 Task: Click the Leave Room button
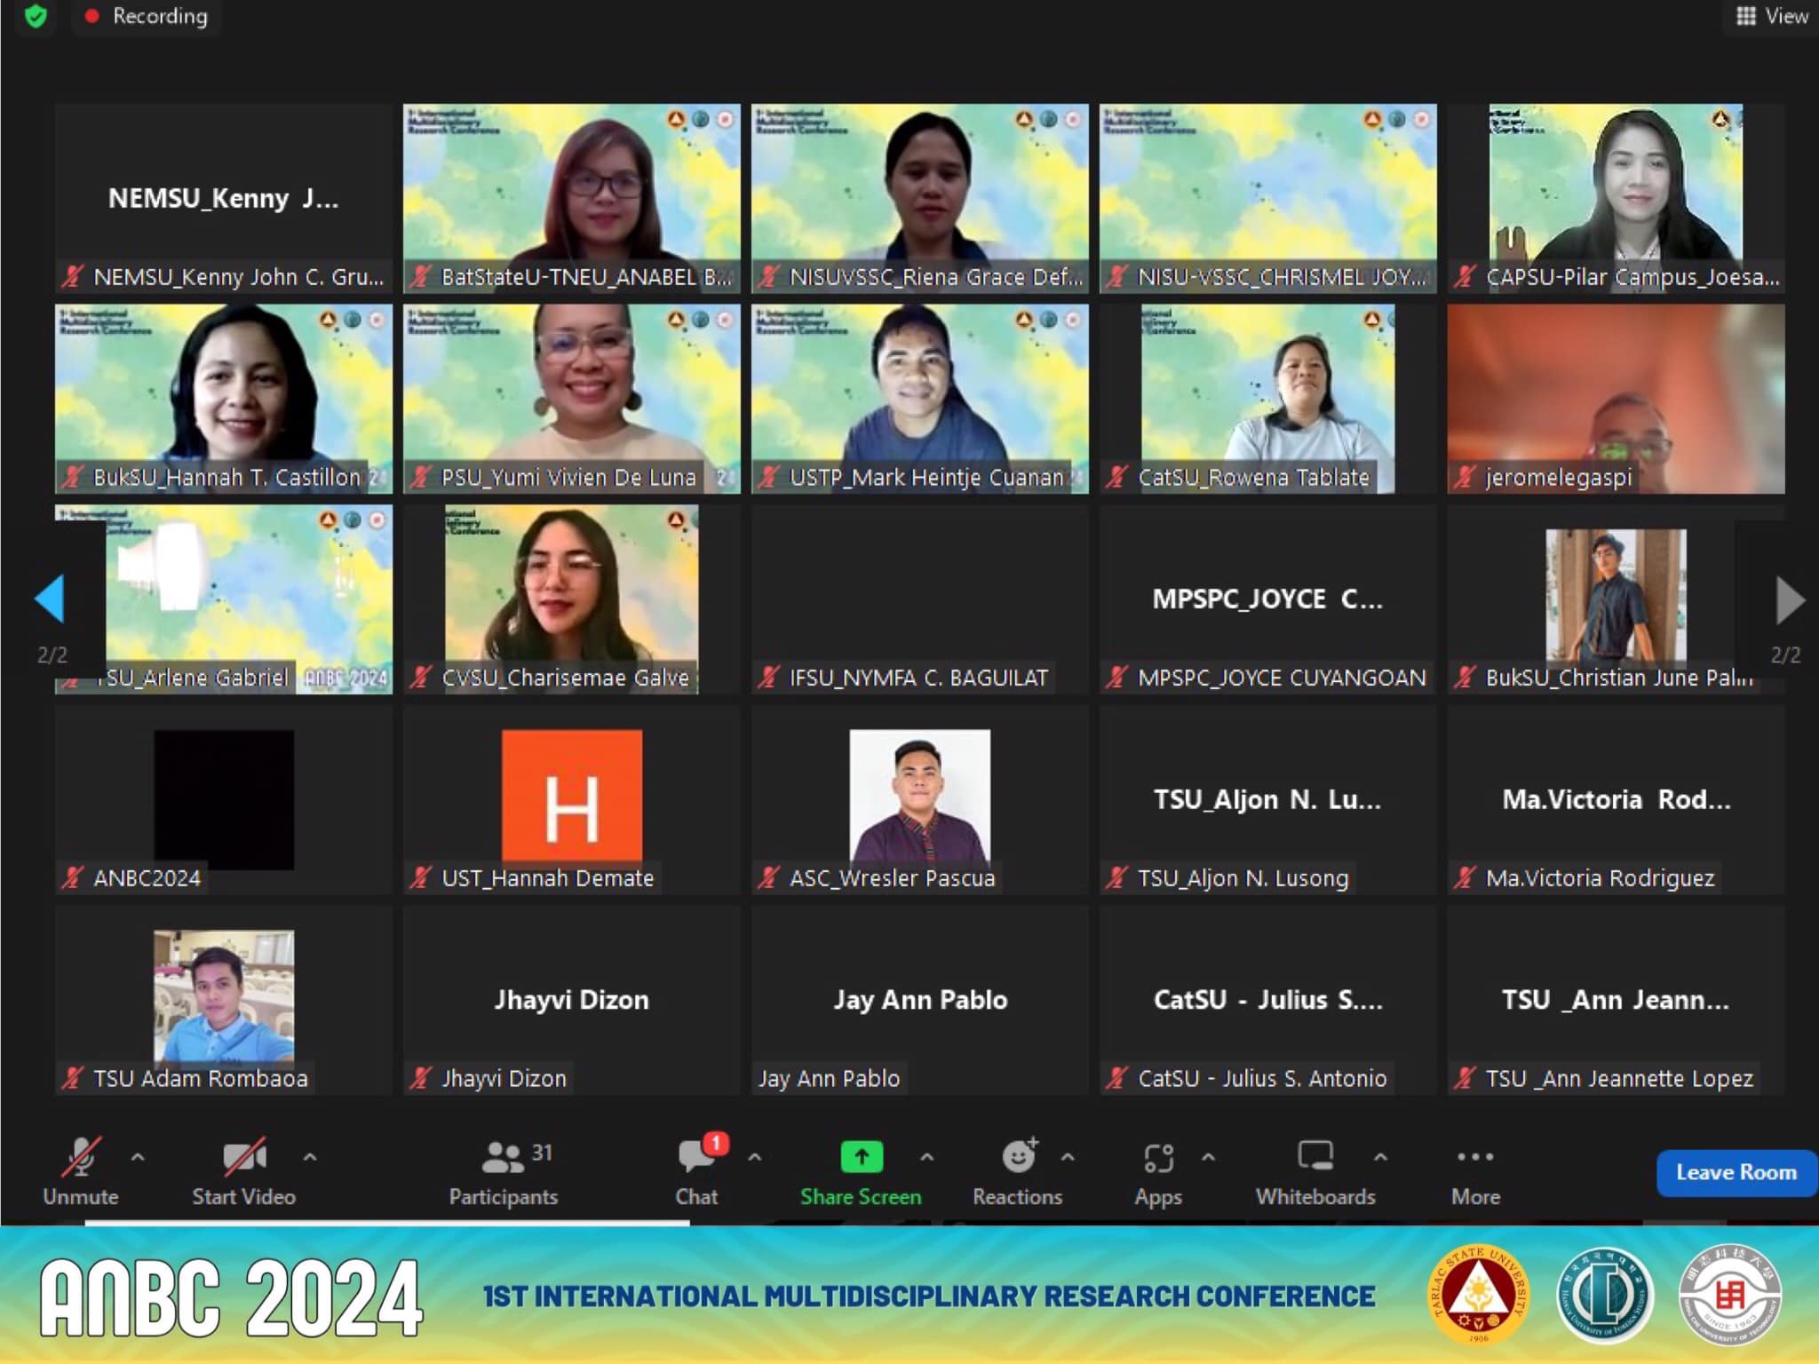1736,1172
